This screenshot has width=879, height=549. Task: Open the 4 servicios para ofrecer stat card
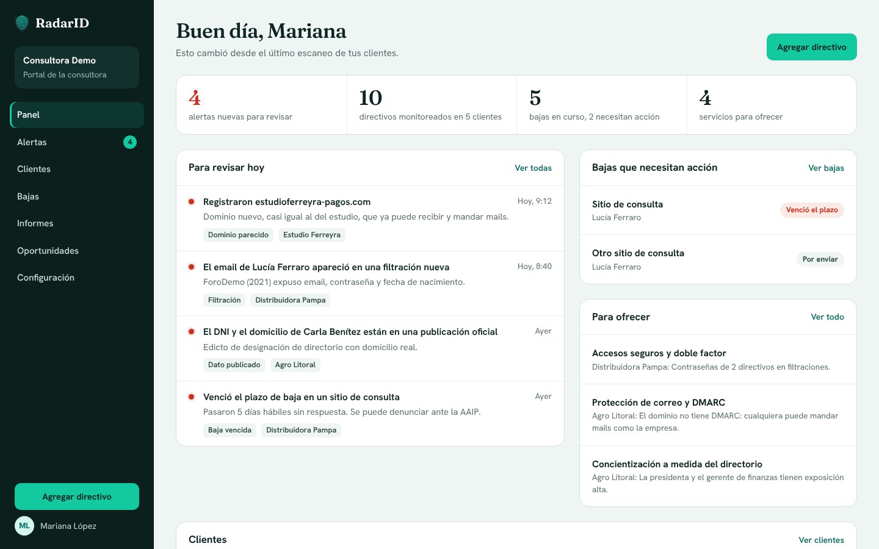(x=772, y=105)
